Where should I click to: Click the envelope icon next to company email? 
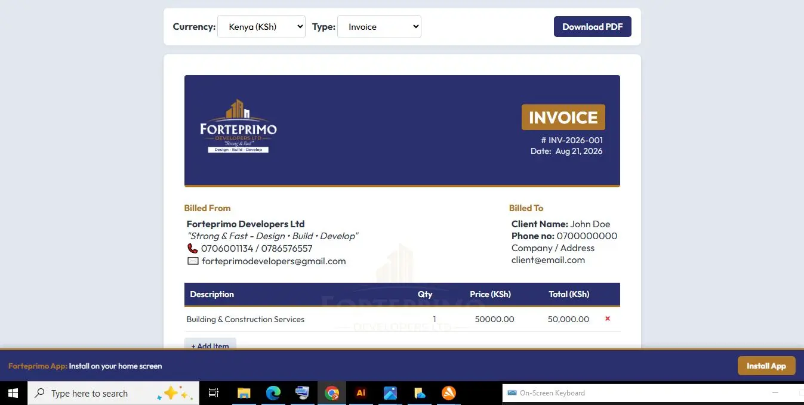coord(193,261)
